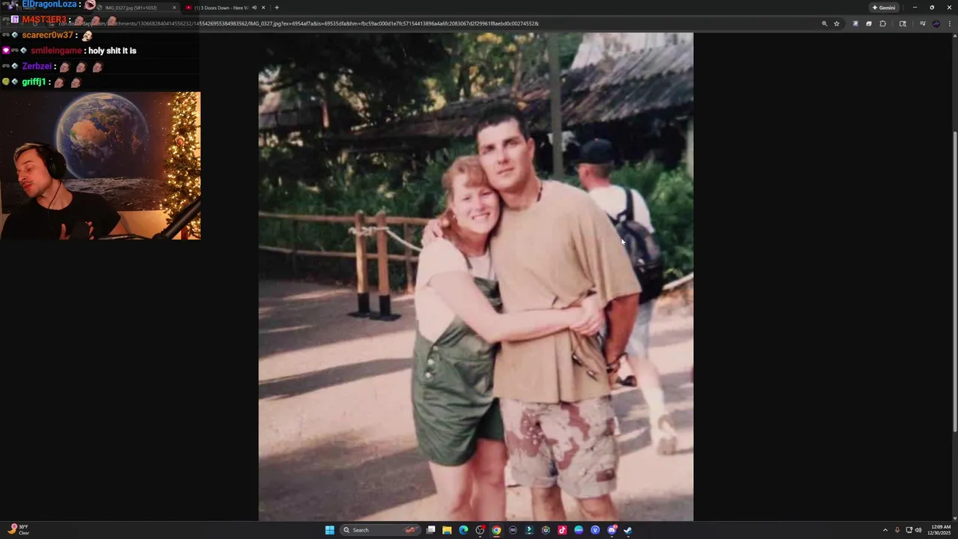The height and width of the screenshot is (539, 958).
Task: Open Discord from the taskbar
Action: [x=611, y=530]
